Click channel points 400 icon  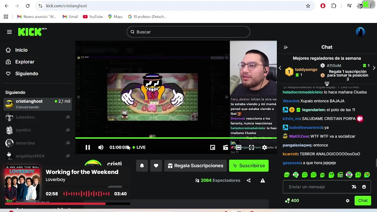click(287, 201)
